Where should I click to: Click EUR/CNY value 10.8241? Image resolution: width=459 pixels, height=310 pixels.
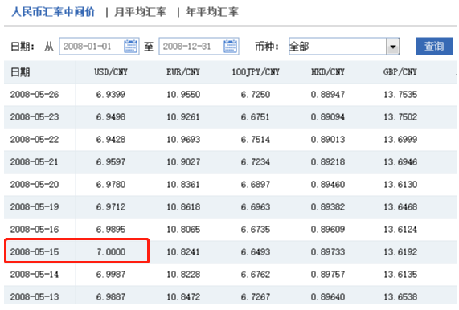183,252
